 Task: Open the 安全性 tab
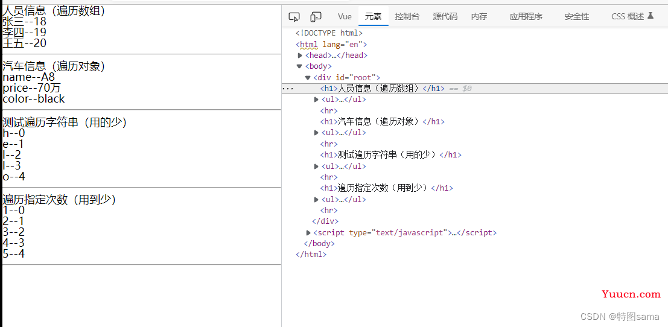coord(577,17)
